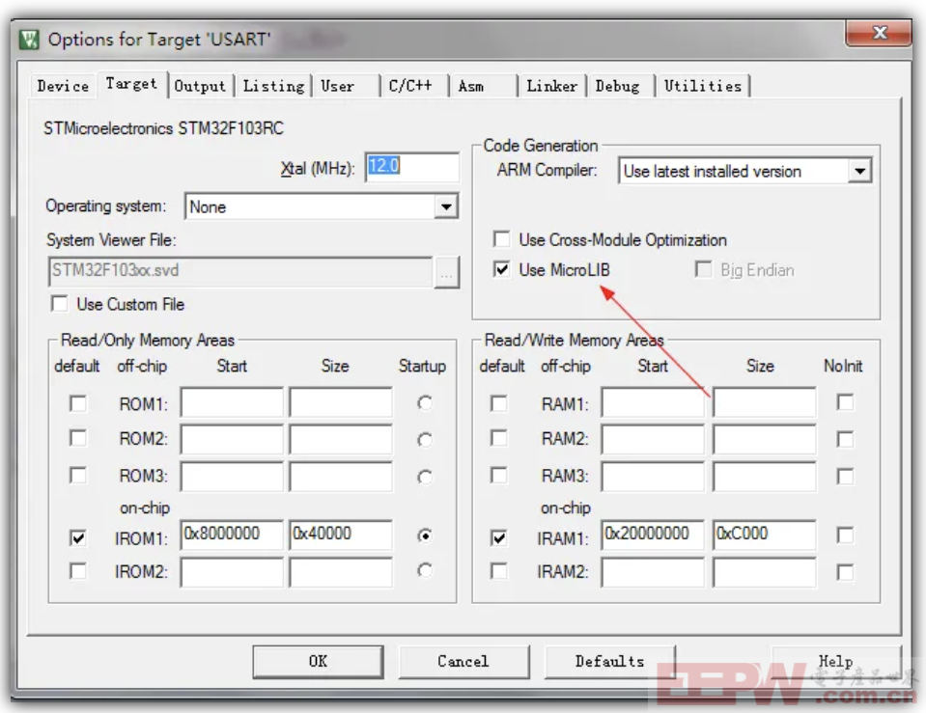Click the Keil uVision title bar icon

coord(29,40)
